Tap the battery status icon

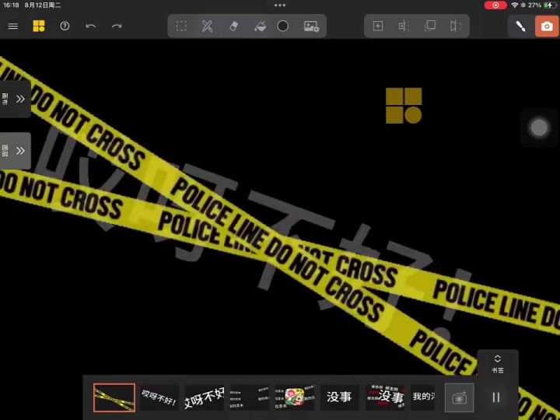(x=551, y=5)
